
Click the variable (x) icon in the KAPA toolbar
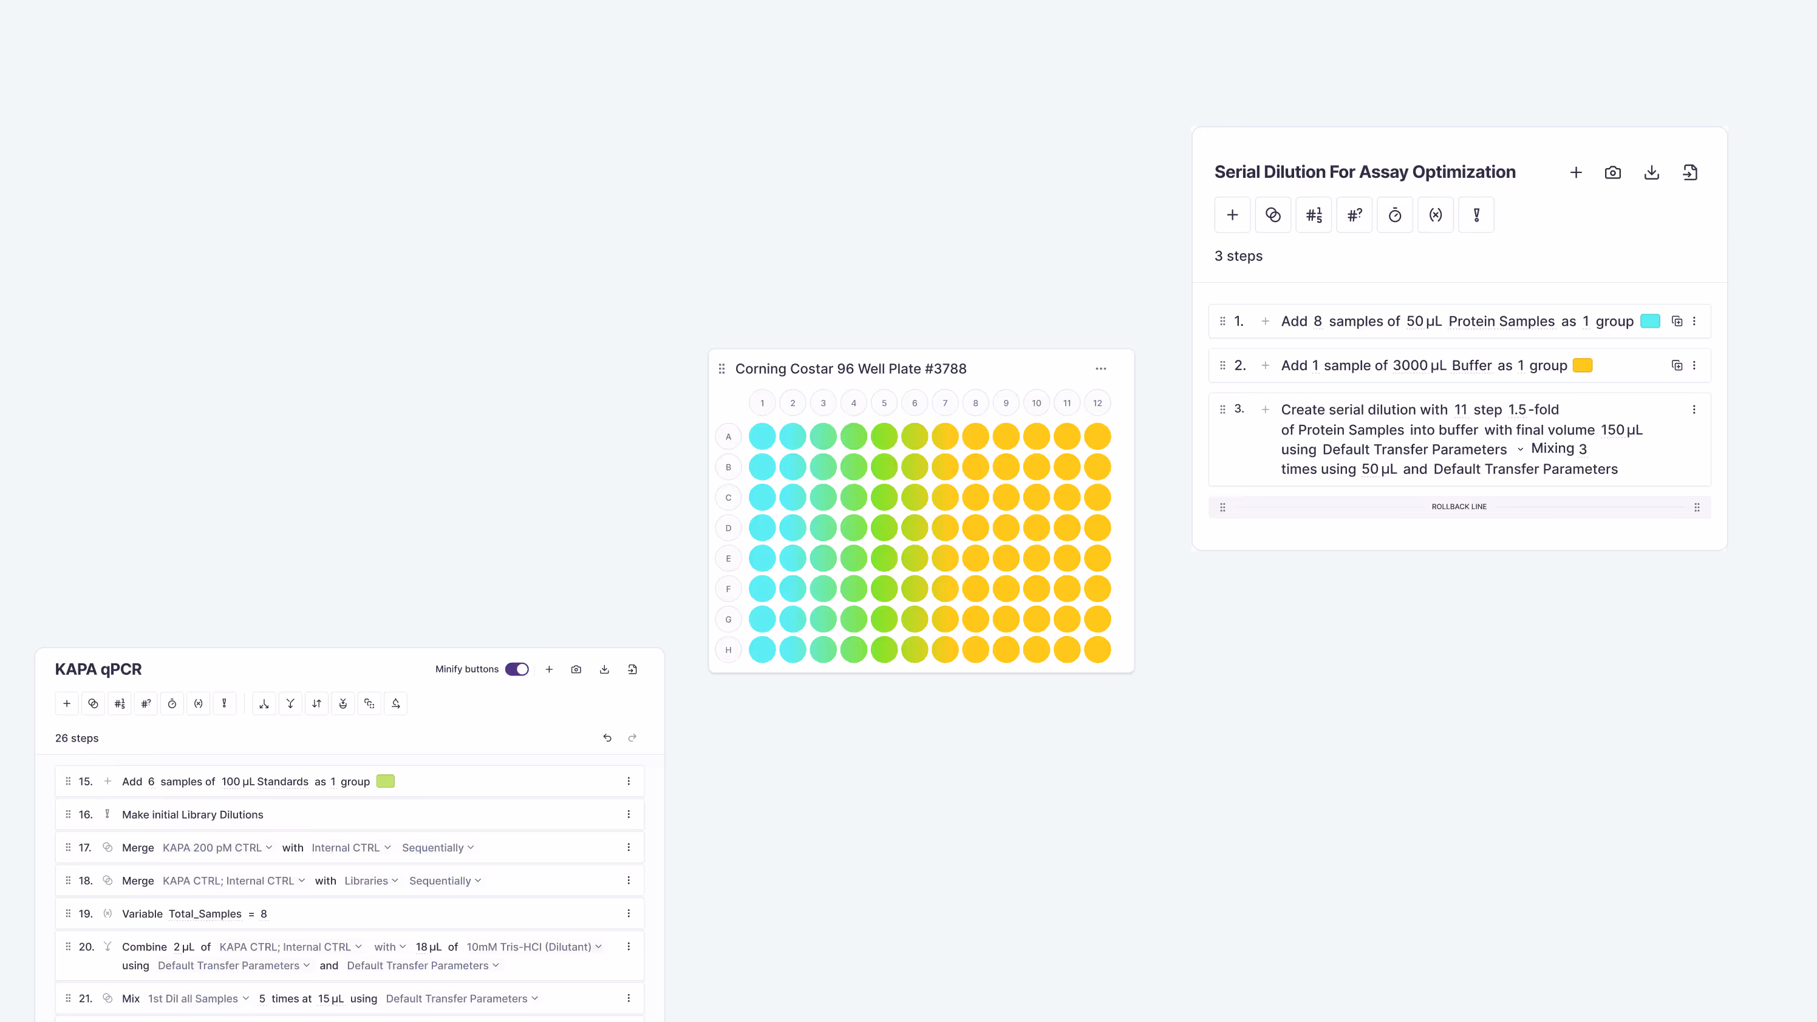click(198, 703)
